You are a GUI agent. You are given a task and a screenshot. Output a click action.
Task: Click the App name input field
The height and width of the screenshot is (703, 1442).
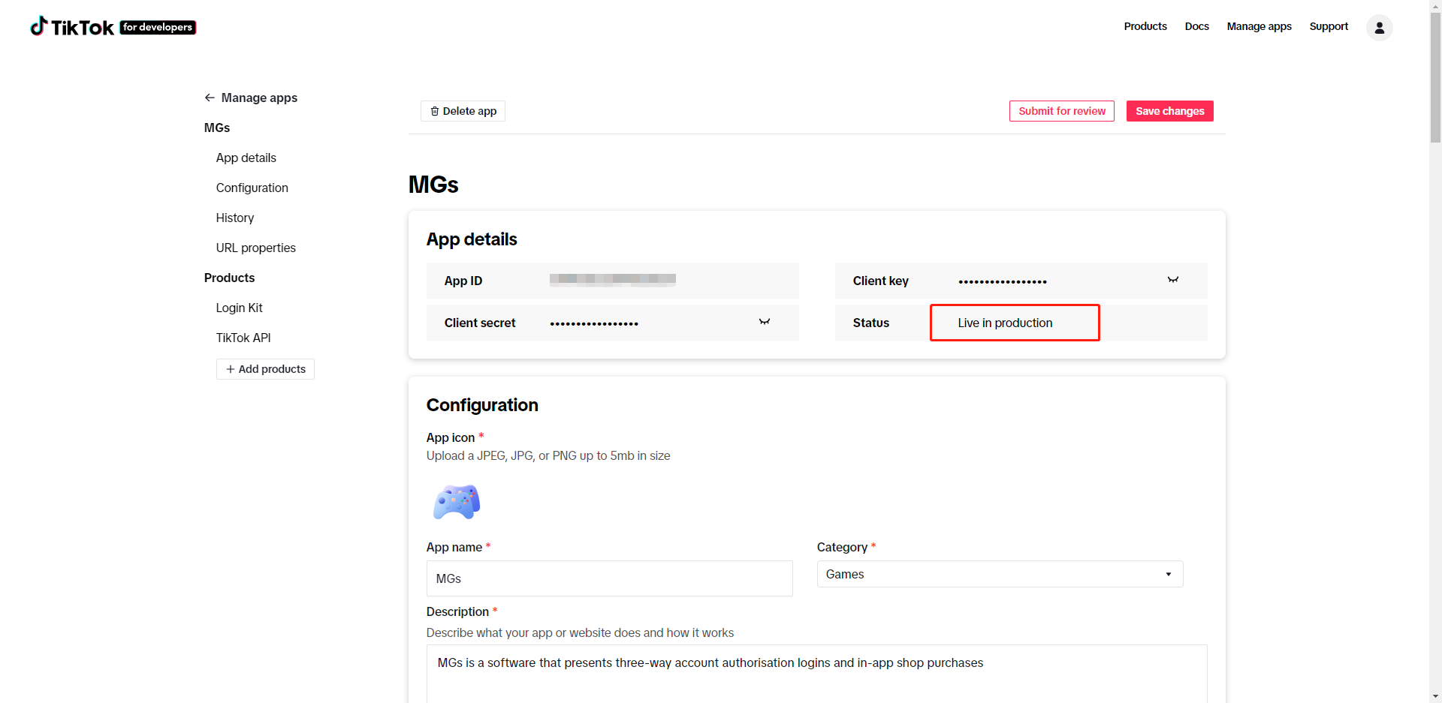tap(609, 578)
